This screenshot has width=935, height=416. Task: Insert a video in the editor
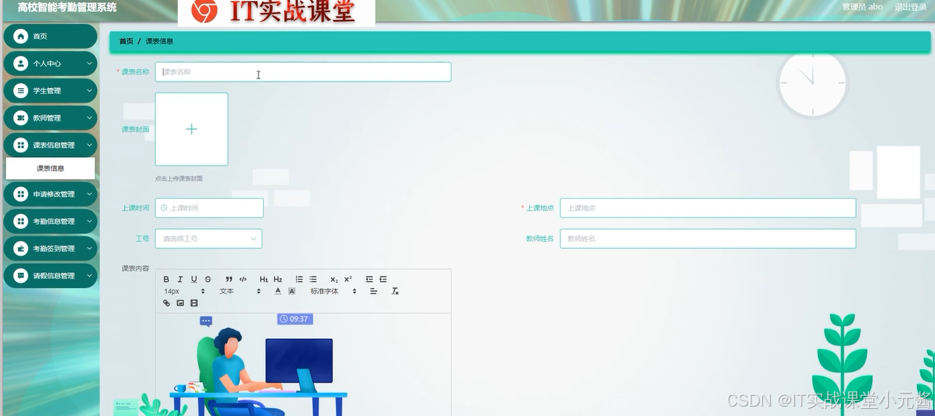[x=194, y=303]
